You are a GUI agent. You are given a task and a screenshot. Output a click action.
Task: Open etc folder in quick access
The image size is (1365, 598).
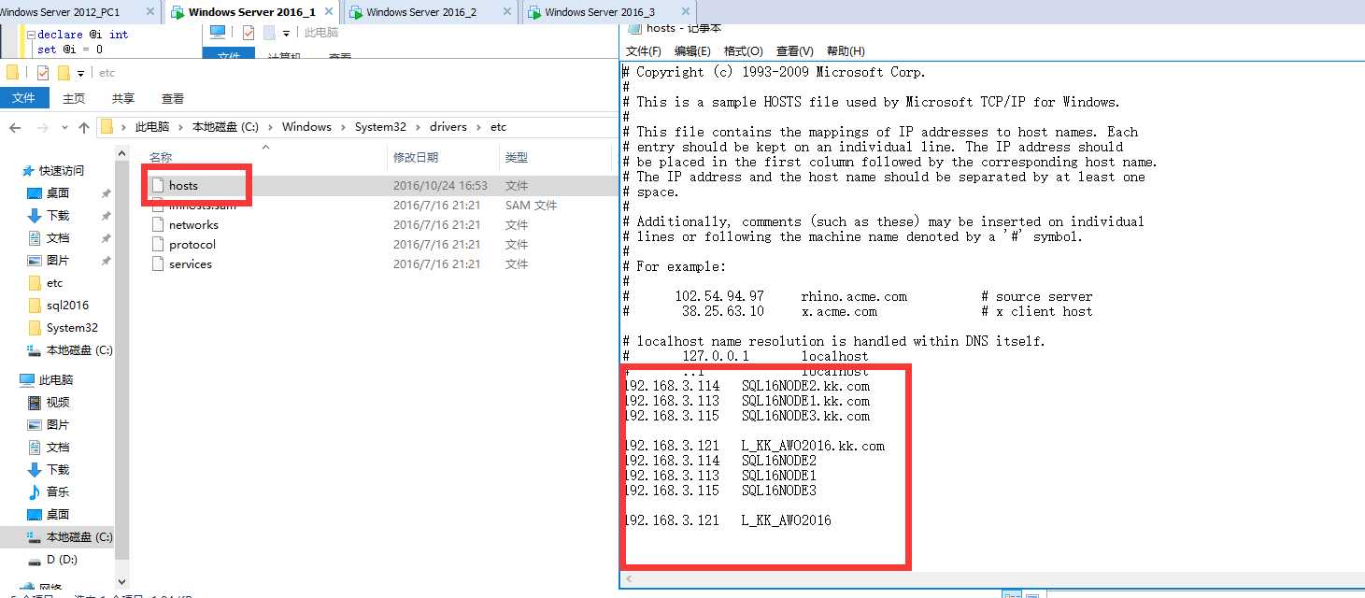(55, 283)
